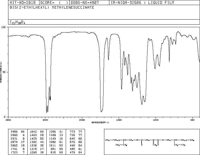200x155 pixels.
Task: Click the 645 peak table entry
Action: (76, 138)
